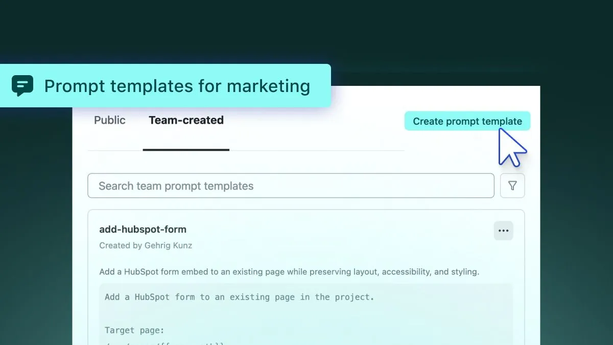Click the HubSpot form embed description text
Screen dimensions: 613x345
tap(289, 272)
